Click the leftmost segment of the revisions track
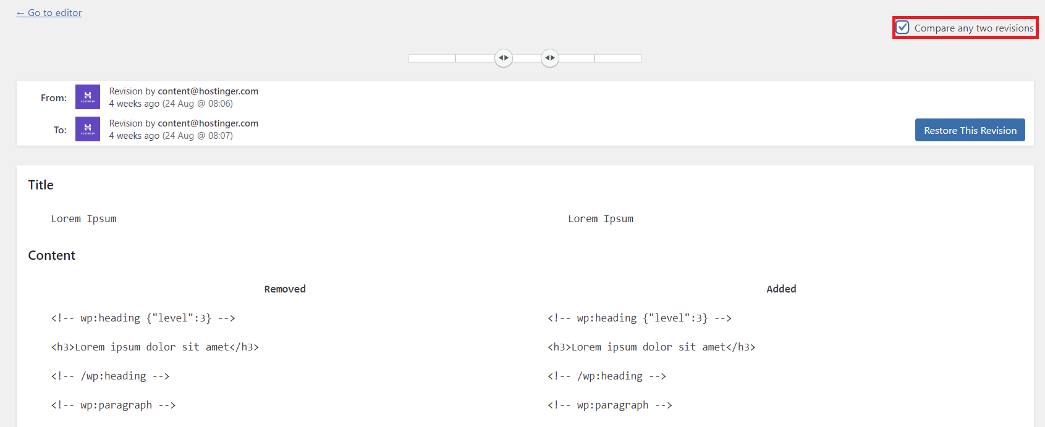The width and height of the screenshot is (1045, 427). click(x=432, y=58)
